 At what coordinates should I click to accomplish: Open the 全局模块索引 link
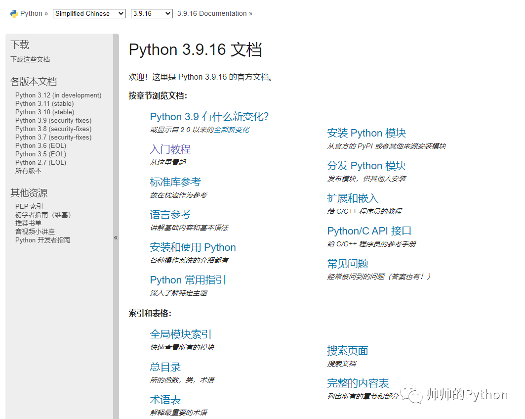[x=181, y=334]
